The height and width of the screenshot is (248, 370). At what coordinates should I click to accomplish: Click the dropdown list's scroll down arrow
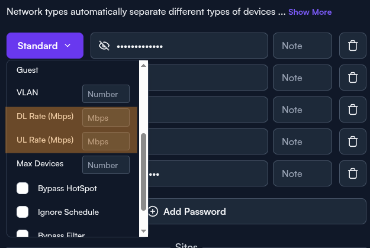[x=143, y=231]
